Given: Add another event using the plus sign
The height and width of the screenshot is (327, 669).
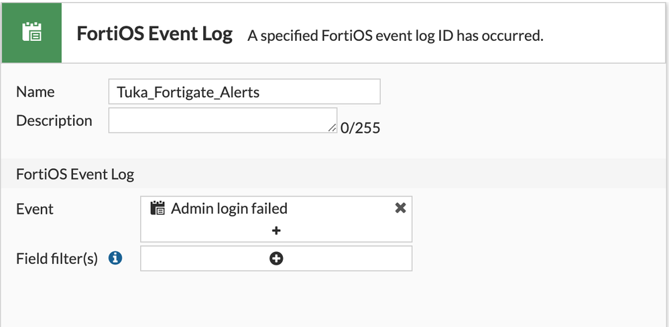Looking at the screenshot, I should point(276,231).
